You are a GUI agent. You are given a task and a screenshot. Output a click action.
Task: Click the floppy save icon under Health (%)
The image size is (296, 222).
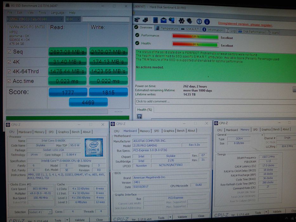139,116
